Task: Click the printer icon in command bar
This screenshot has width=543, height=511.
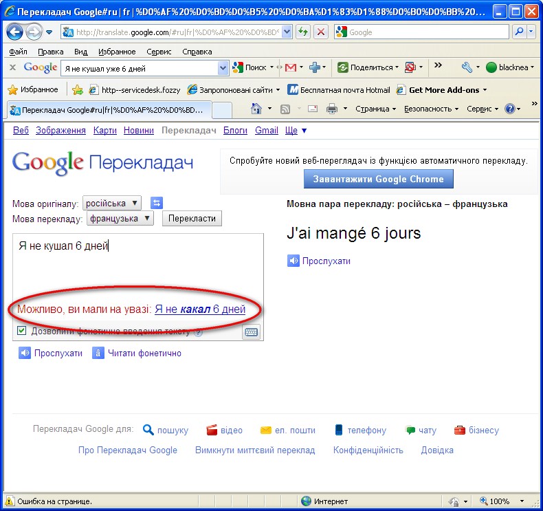Action: tap(332, 109)
